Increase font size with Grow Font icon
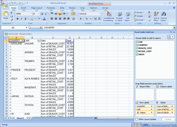Screen dimensions: 177x127 (42, 14)
